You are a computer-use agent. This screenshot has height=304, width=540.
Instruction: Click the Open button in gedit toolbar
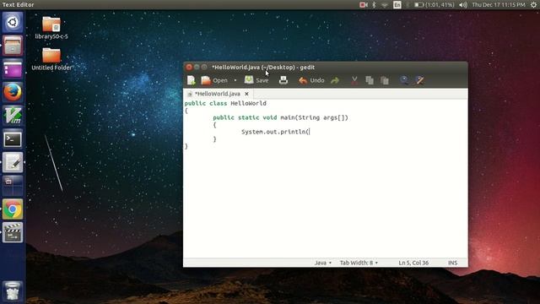(x=214, y=80)
